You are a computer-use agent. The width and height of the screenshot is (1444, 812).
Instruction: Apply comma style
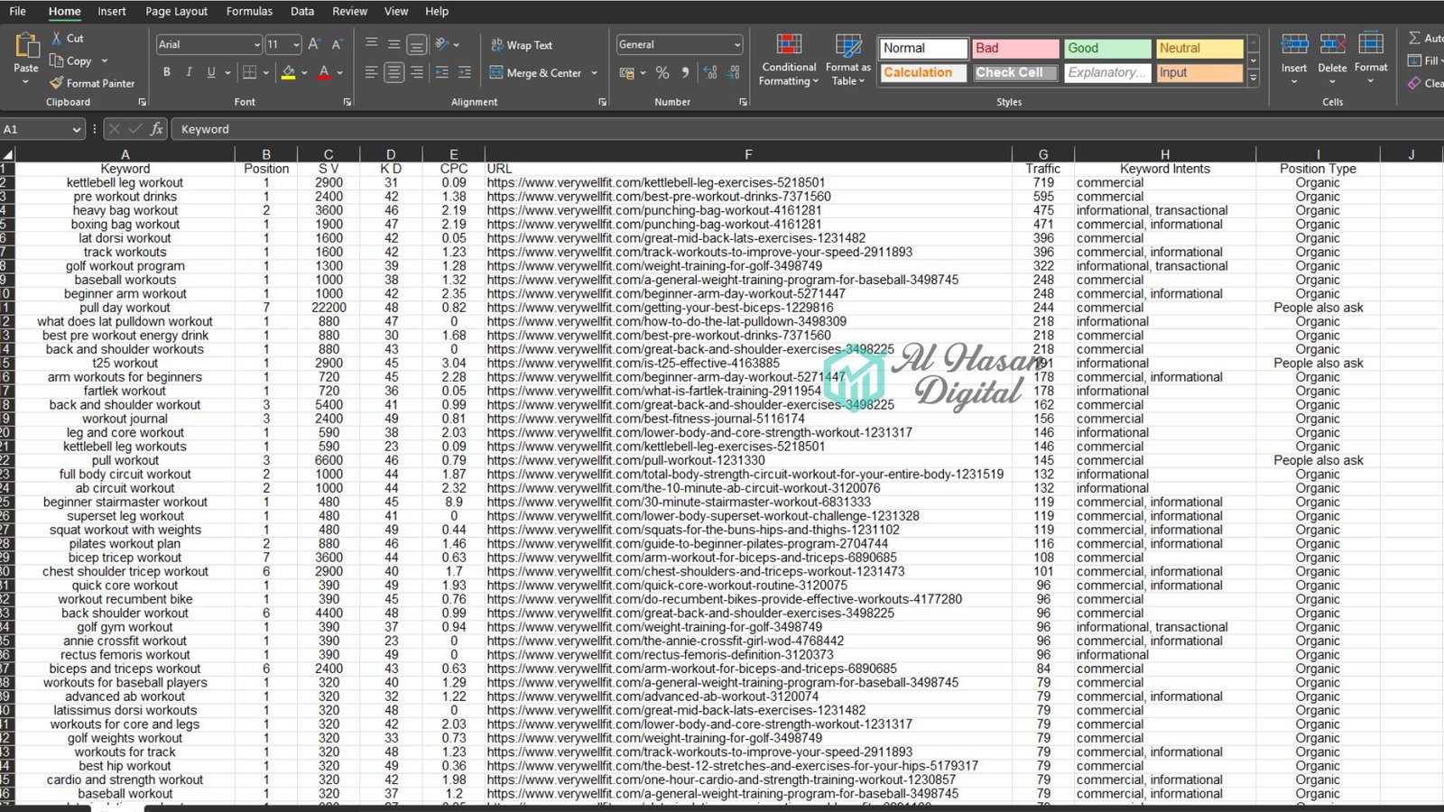point(685,72)
